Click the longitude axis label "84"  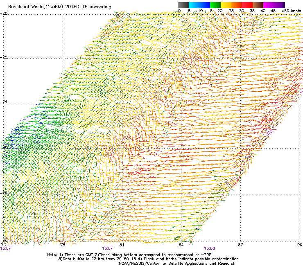181,245
